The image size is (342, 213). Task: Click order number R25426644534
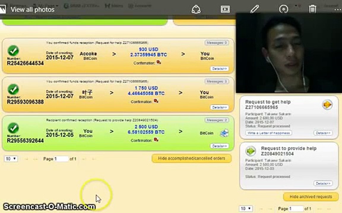[25, 63]
